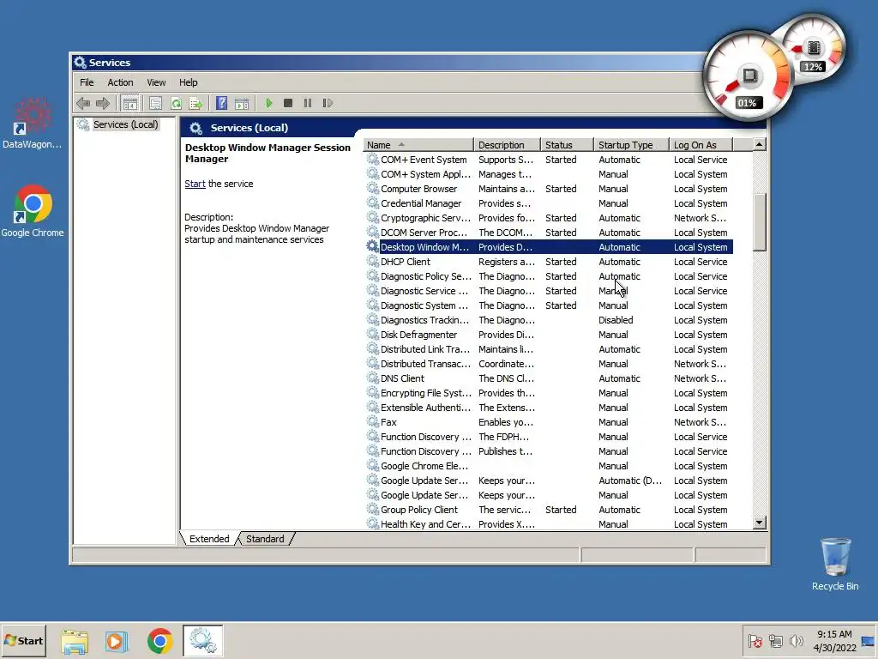Switch to the Extended tab
Image resolution: width=878 pixels, height=659 pixels.
(209, 539)
